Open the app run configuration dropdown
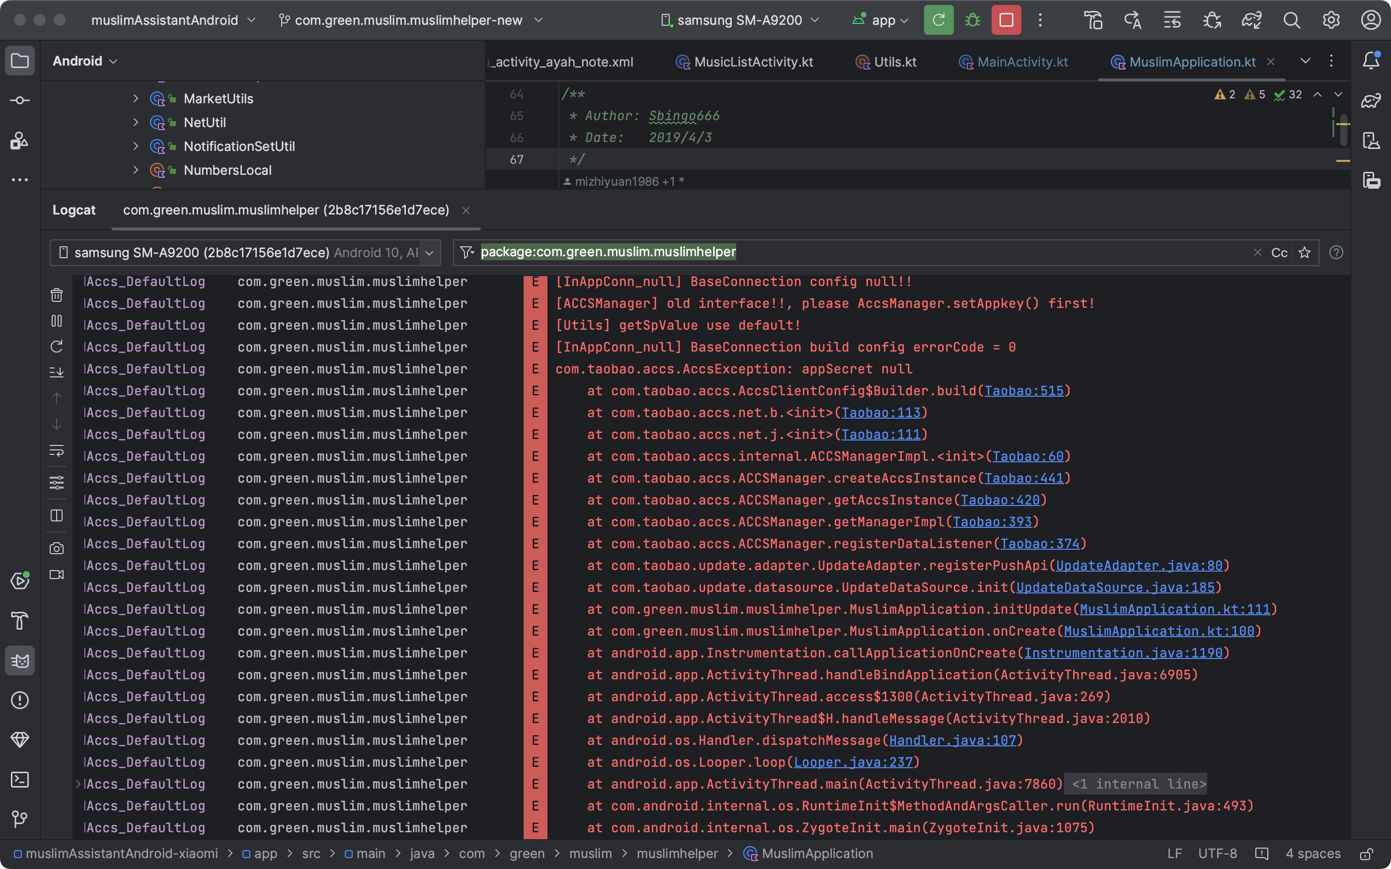 (x=880, y=20)
